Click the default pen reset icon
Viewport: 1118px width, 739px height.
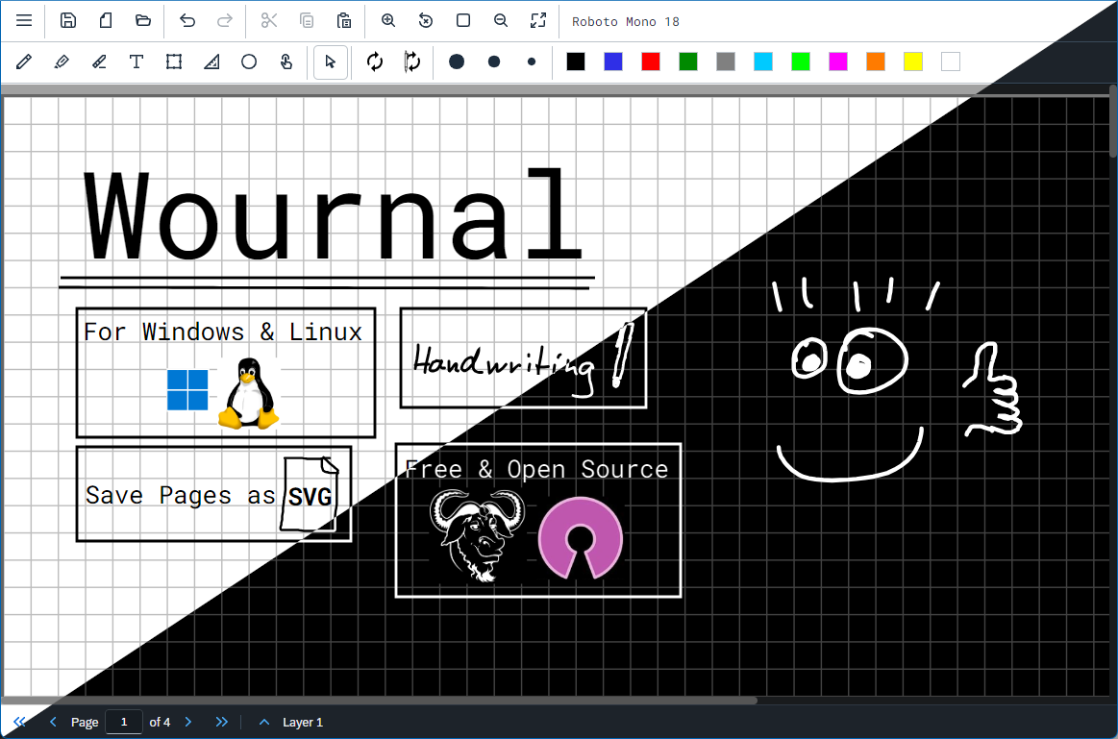point(412,62)
